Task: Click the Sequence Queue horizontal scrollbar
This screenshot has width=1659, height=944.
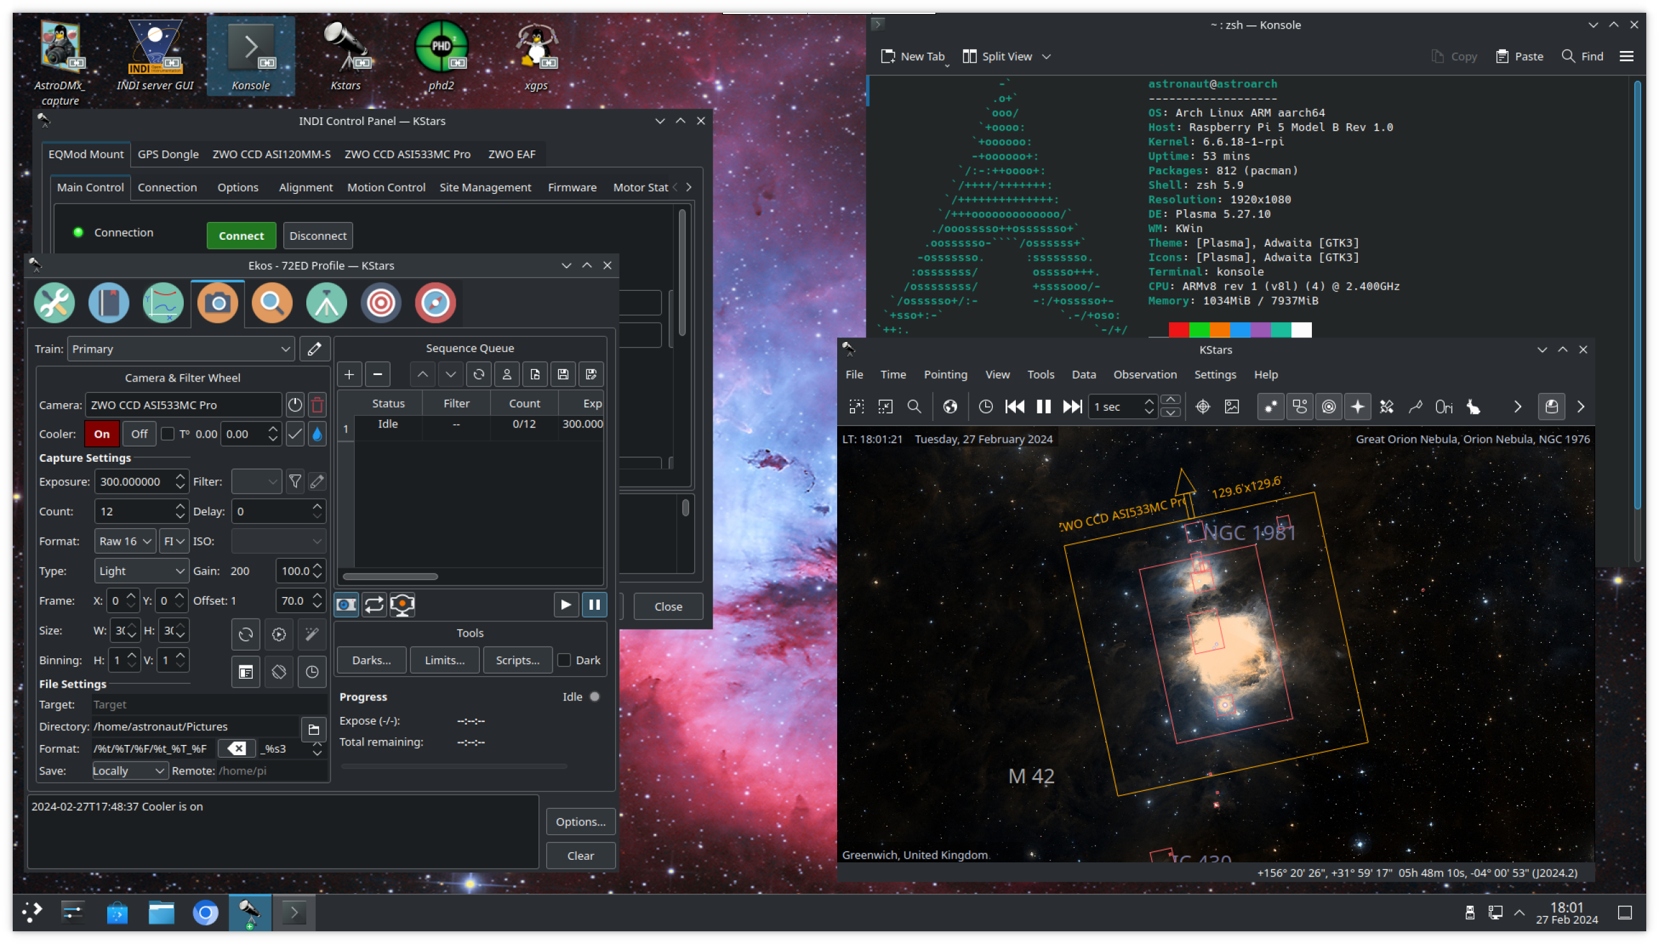Action: click(x=391, y=577)
